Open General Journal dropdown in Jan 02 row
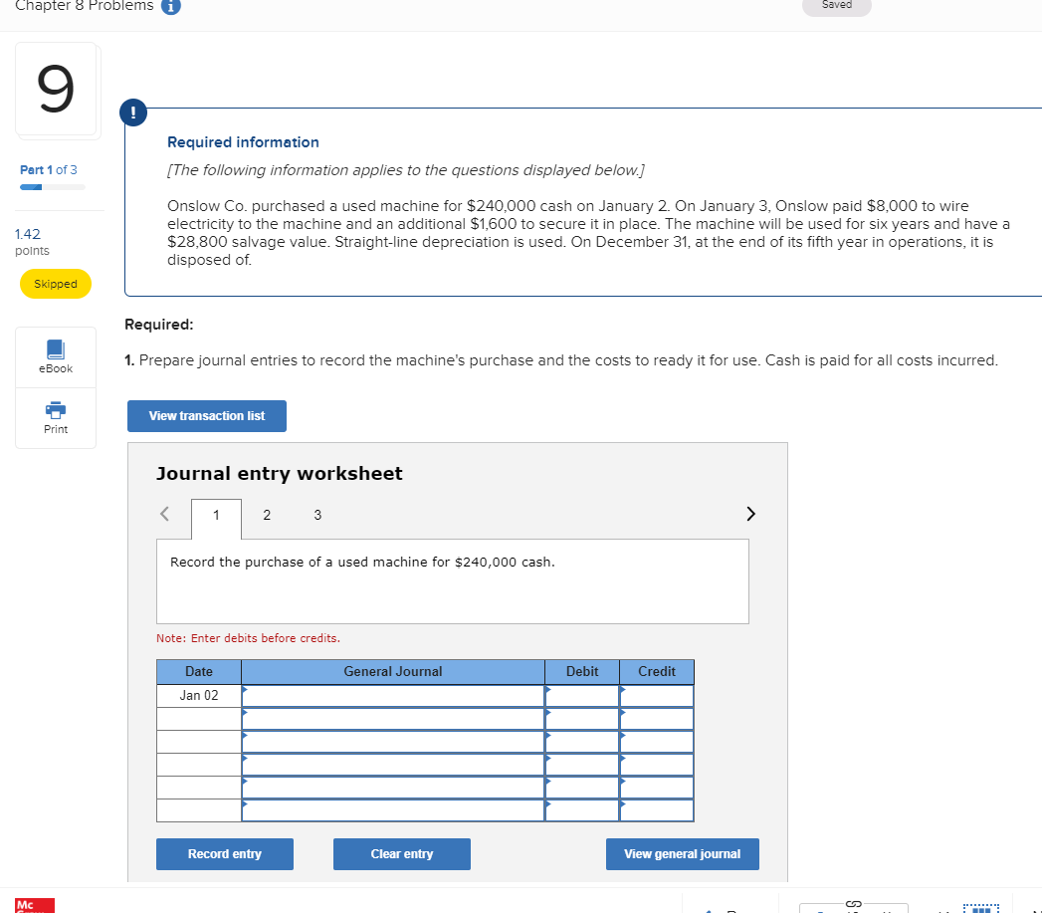The image size is (1042, 913). [393, 696]
